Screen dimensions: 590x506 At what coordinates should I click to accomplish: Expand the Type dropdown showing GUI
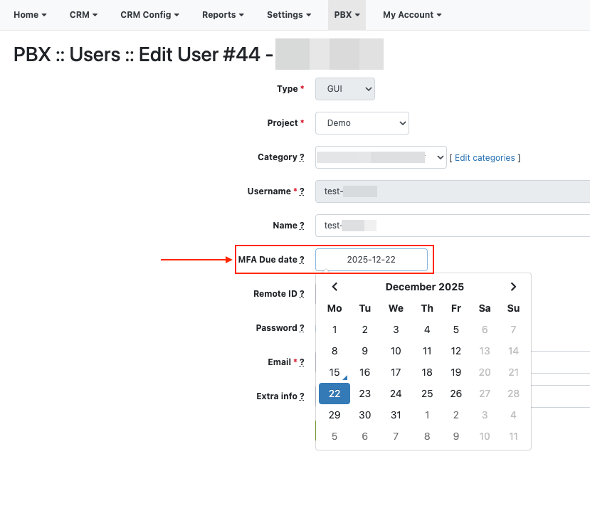pos(345,89)
